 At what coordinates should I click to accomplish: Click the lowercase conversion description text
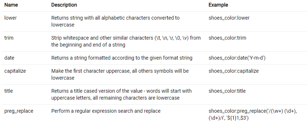[115, 21]
